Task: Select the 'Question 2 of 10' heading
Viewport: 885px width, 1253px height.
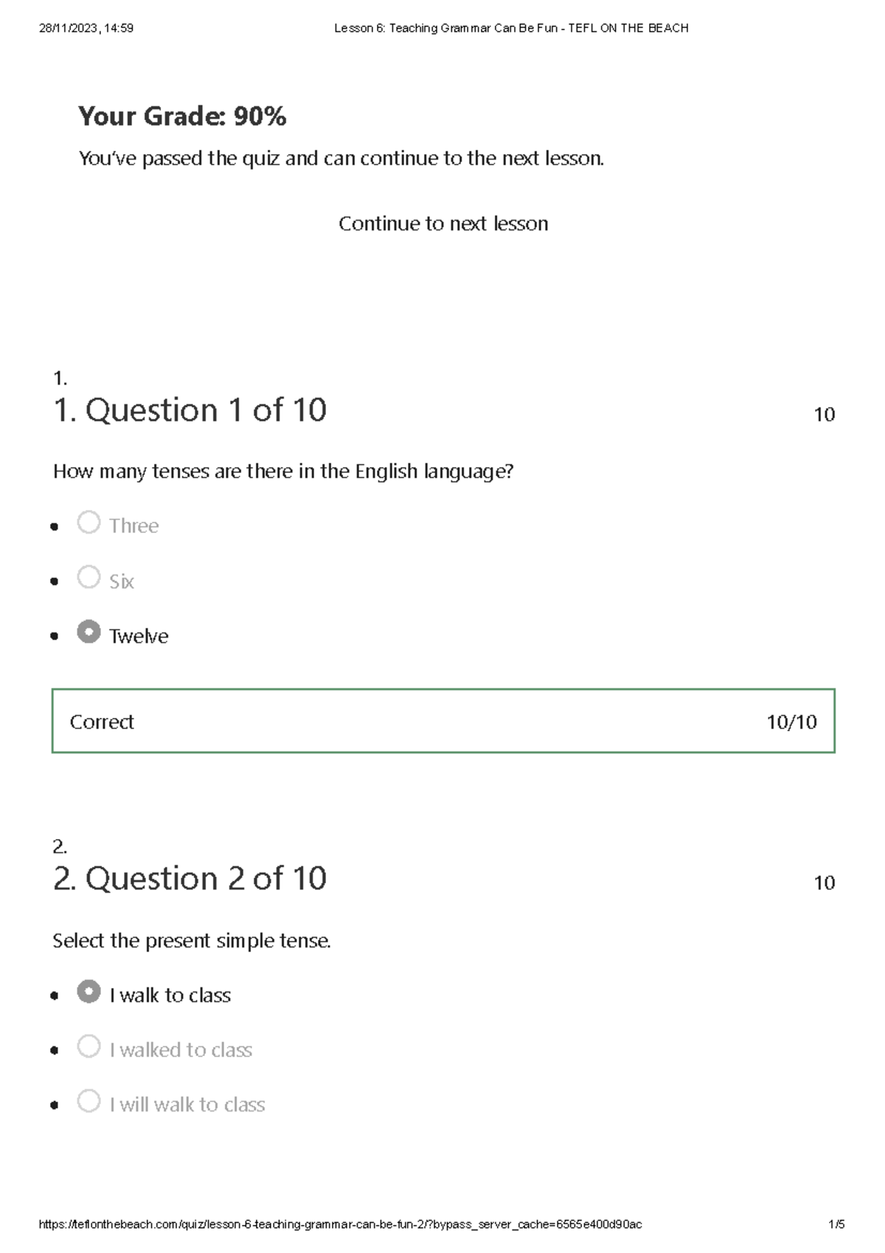Action: (190, 879)
